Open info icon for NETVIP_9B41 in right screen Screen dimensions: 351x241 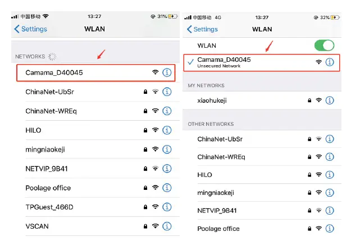click(x=330, y=211)
